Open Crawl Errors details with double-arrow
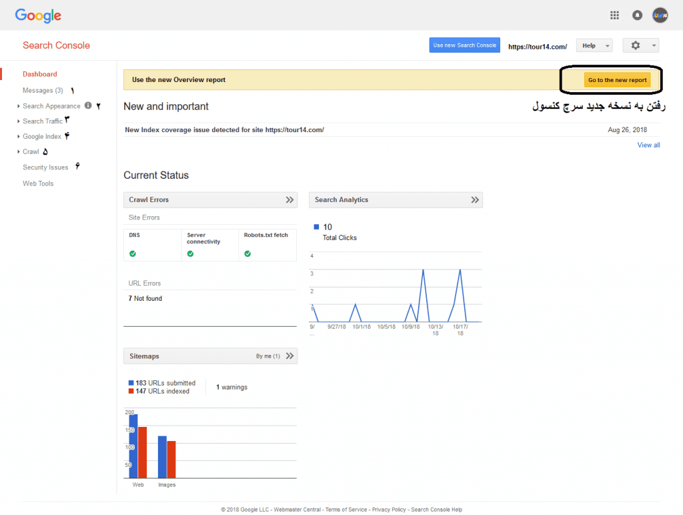The height and width of the screenshot is (515, 683). point(289,199)
